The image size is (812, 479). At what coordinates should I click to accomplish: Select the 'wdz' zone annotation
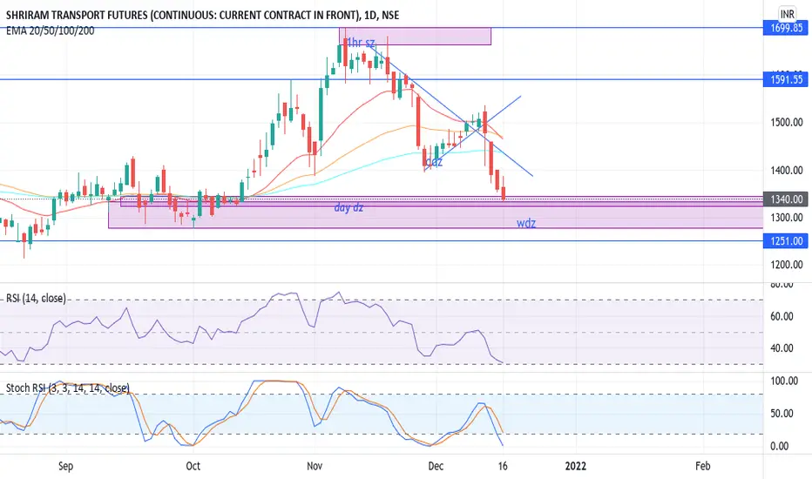tap(526, 224)
